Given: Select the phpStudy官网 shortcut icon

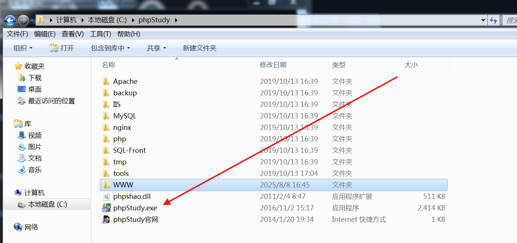Looking at the screenshot, I should click(107, 220).
